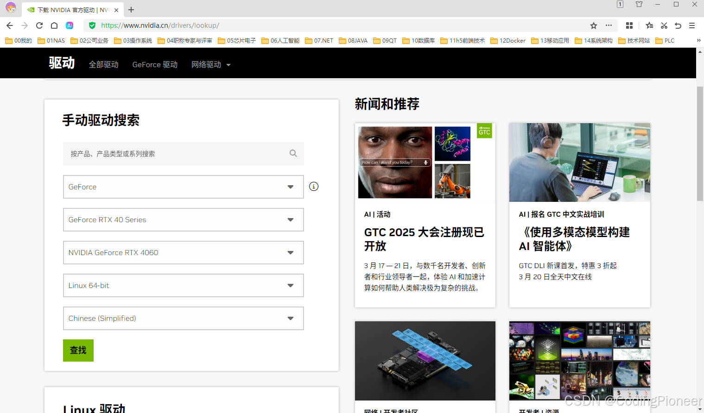The image size is (704, 413).
Task: Open the 08JAVA bookmark folder
Action: point(353,41)
